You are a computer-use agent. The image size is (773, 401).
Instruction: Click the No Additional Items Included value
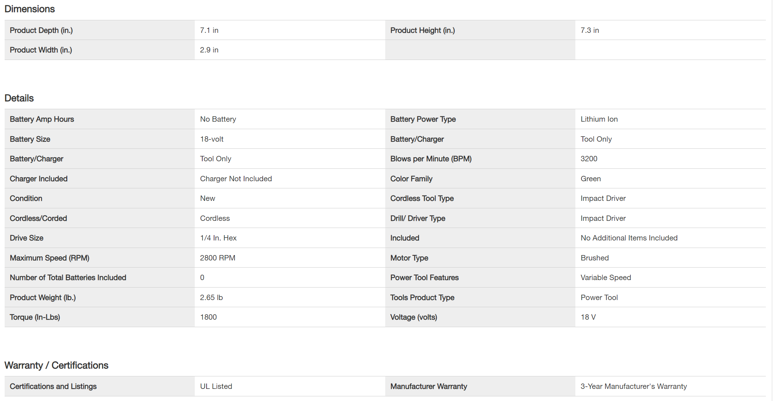(629, 238)
